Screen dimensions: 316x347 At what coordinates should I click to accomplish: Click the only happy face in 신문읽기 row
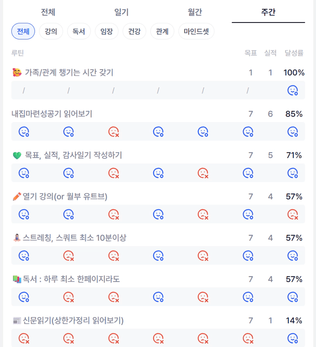(x=292, y=338)
